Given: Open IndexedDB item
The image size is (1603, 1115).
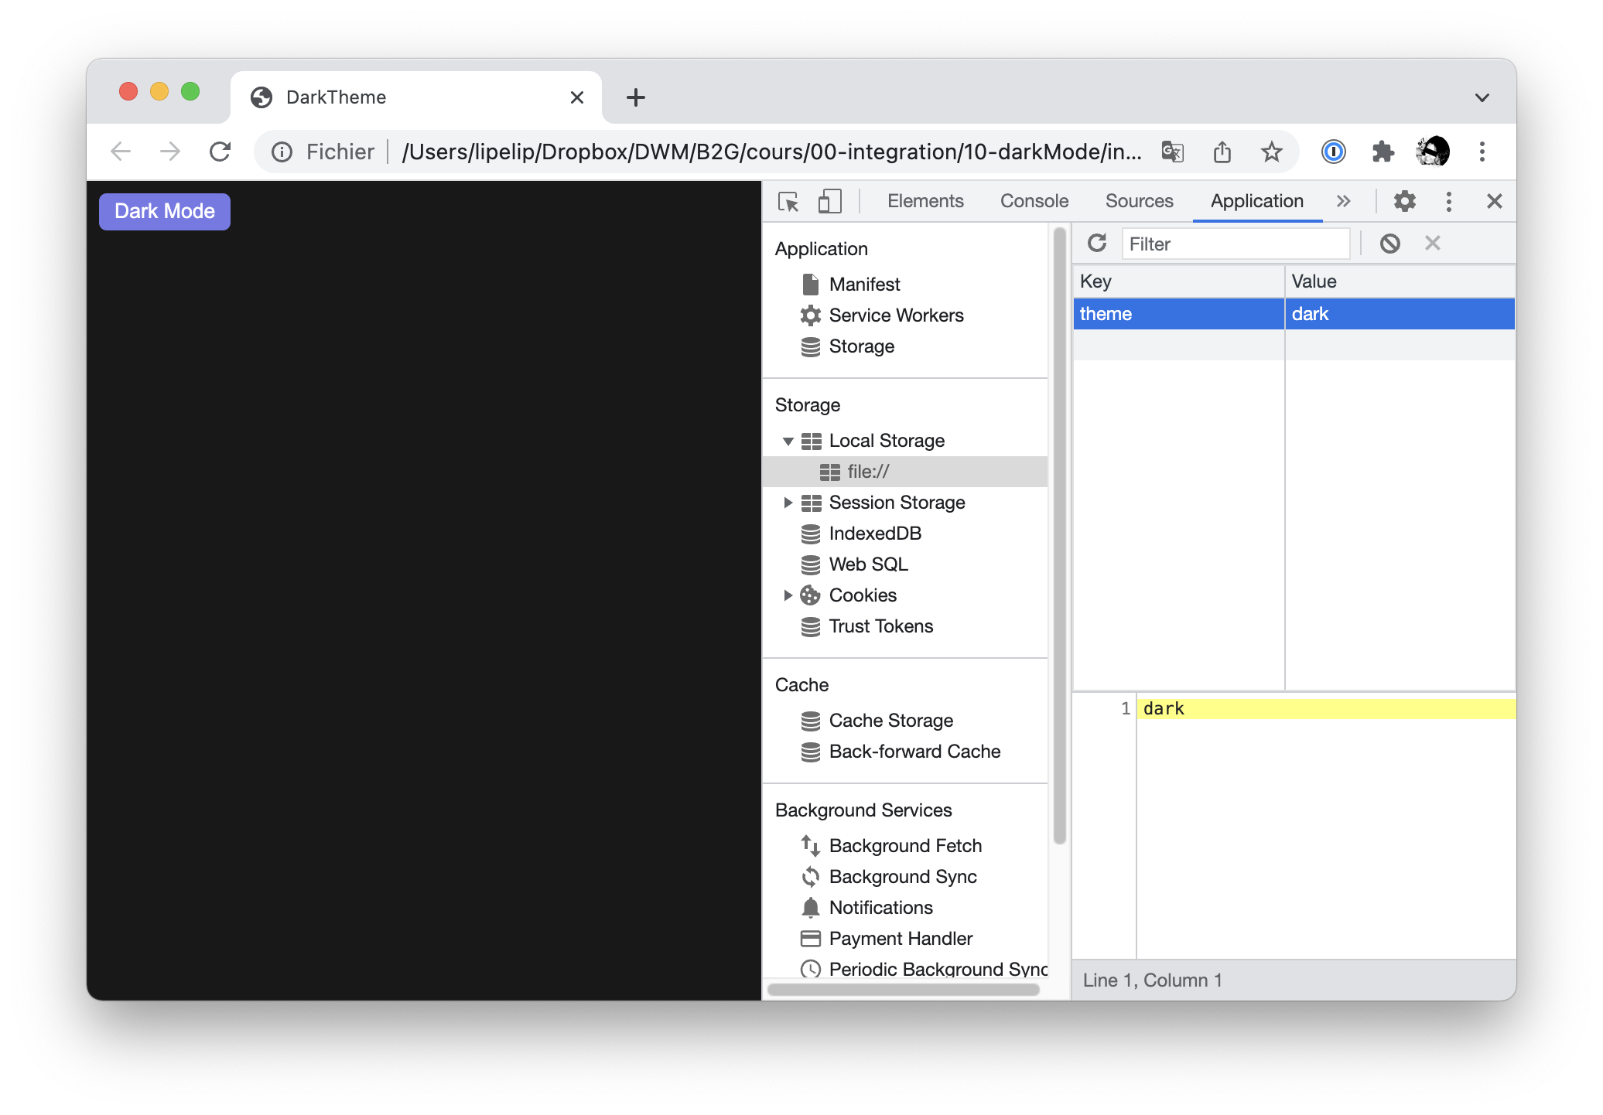Looking at the screenshot, I should click(875, 534).
